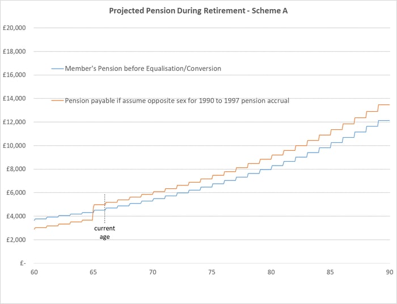Viewport: 397px width, 304px height.
Task: Select age 60 on the x-axis
Action: [x=34, y=273]
